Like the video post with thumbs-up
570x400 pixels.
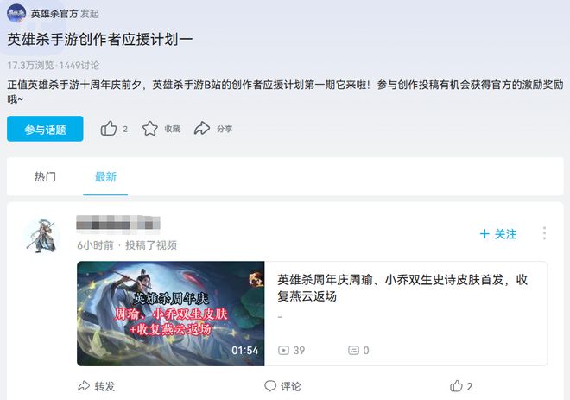coord(456,386)
